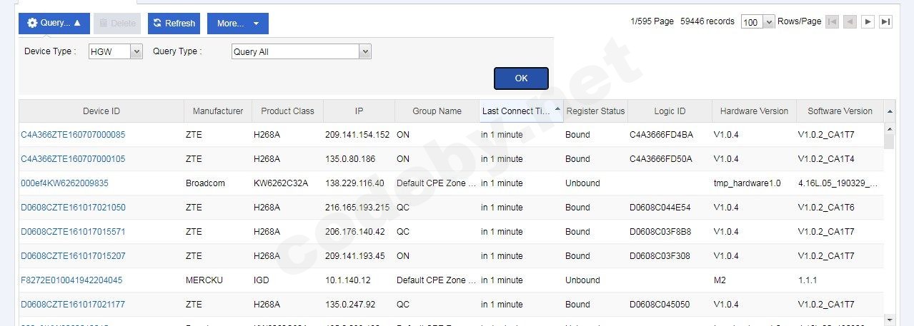Select IP cell 216.165.193.215
Image resolution: width=914 pixels, height=326 pixels.
(357, 208)
